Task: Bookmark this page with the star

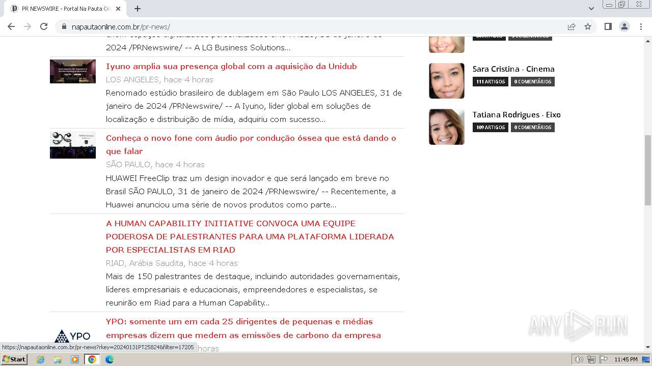Action: tap(588, 26)
